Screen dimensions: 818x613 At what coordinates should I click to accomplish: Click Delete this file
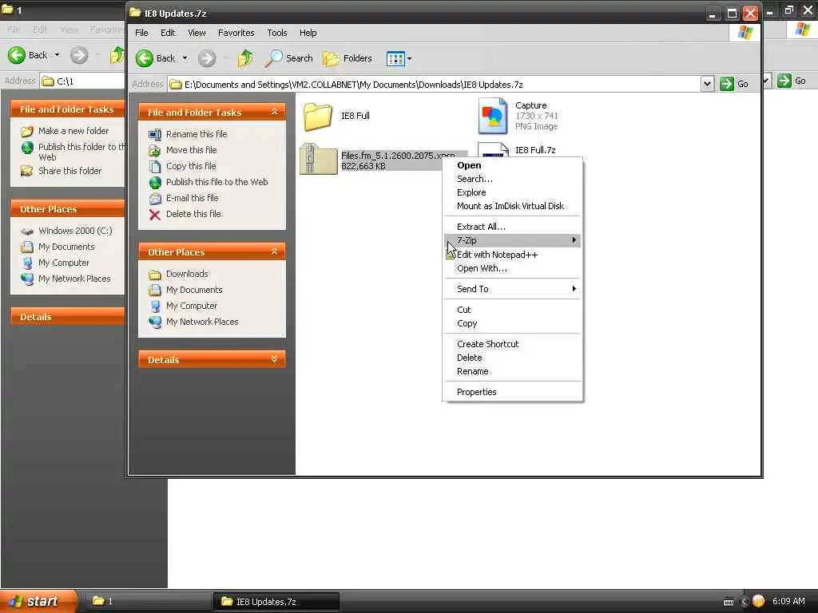click(x=193, y=214)
